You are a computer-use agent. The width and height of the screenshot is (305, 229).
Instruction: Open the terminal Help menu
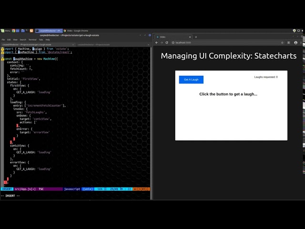coord(48,40)
